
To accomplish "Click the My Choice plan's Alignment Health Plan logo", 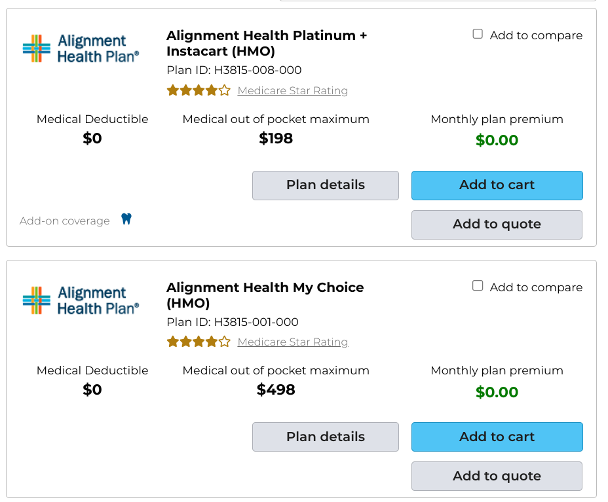I will [81, 300].
